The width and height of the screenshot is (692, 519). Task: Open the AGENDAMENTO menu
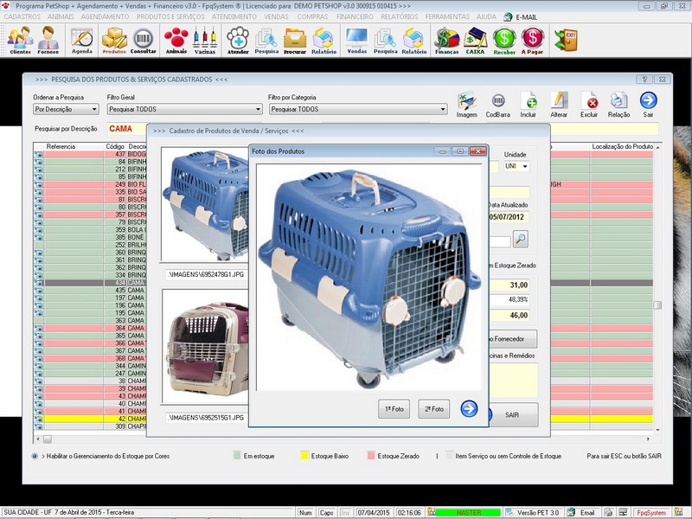click(105, 16)
